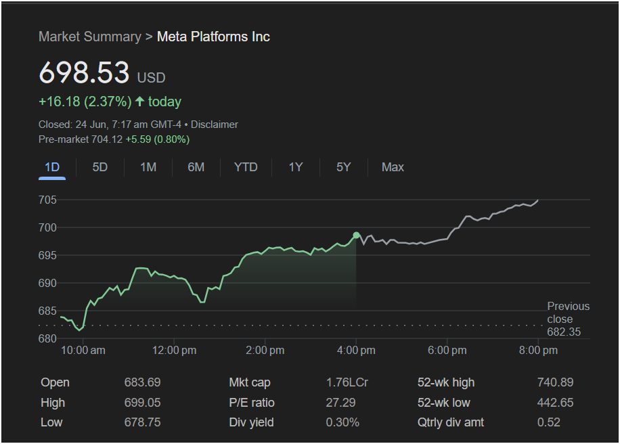The height and width of the screenshot is (444, 620).
Task: Click the 6:00 pm axis label
Action: [447, 351]
